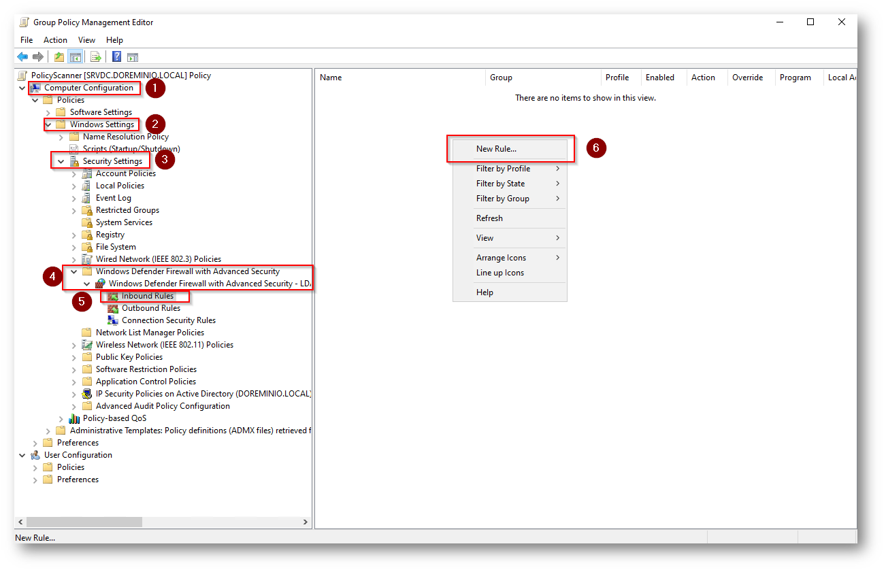This screenshot has height=572, width=886.
Task: Expand the Administrative Templates node
Action: click(x=48, y=431)
